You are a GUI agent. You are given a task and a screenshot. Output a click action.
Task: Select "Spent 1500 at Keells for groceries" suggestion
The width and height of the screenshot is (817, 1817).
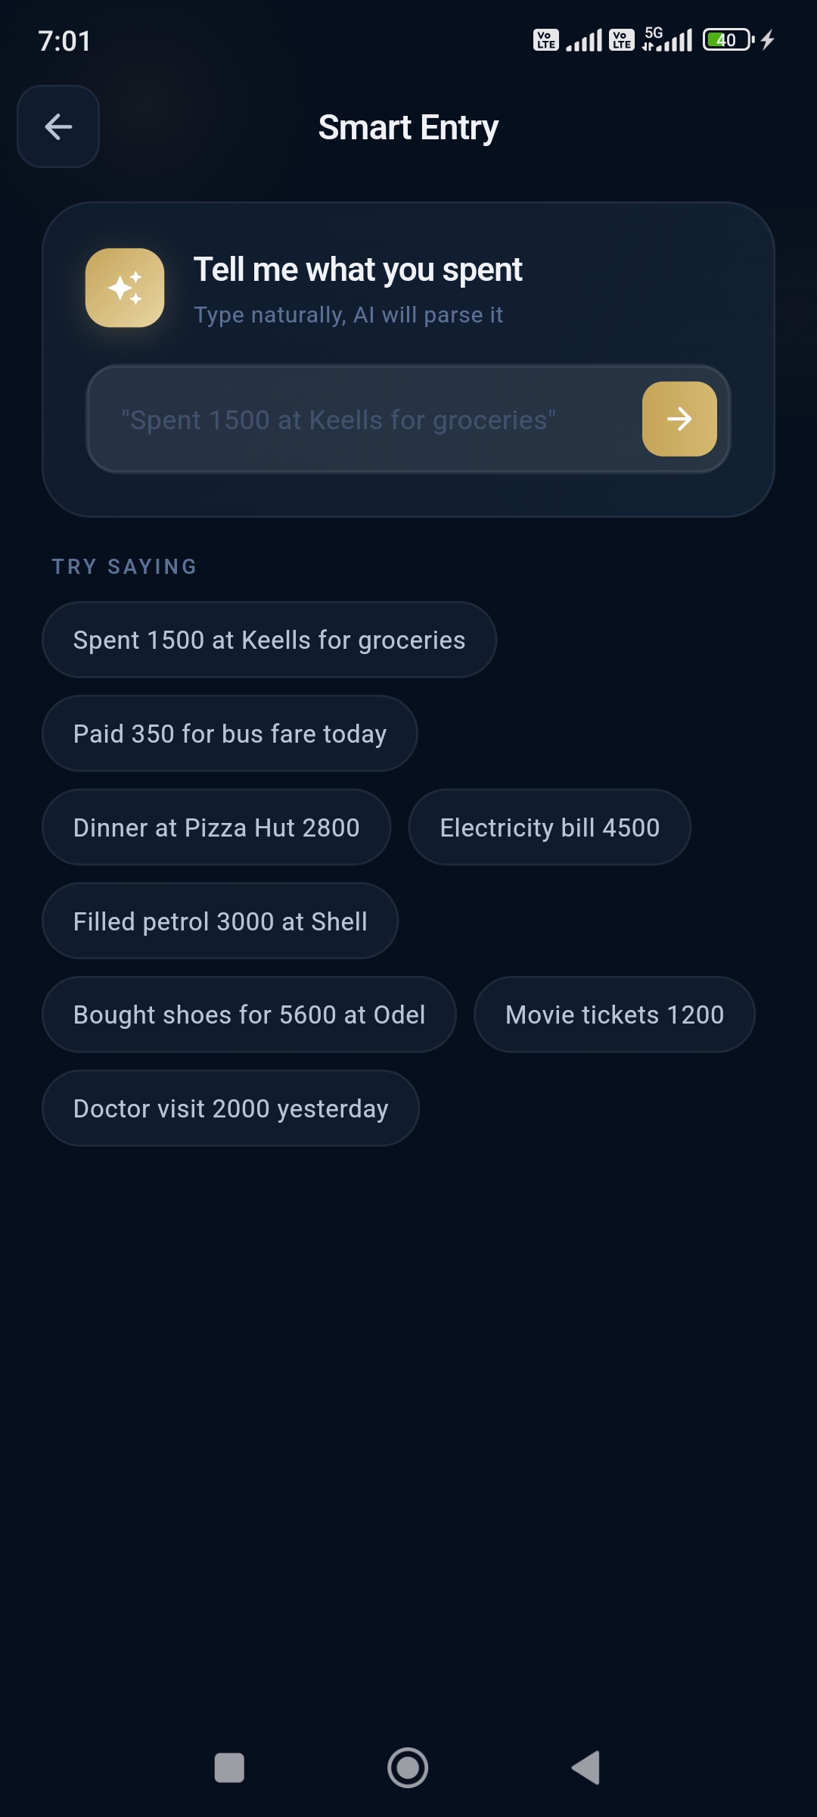point(269,640)
